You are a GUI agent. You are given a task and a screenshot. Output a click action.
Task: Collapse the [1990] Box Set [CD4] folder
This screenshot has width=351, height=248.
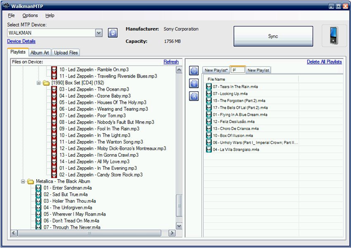tap(38, 83)
